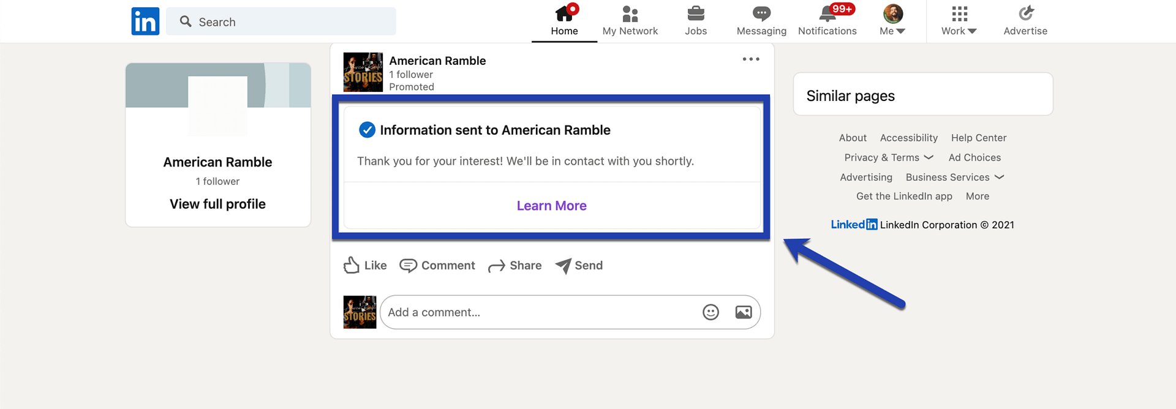This screenshot has width=1176, height=409.
Task: Attach an image to the comment
Action: tap(744, 312)
